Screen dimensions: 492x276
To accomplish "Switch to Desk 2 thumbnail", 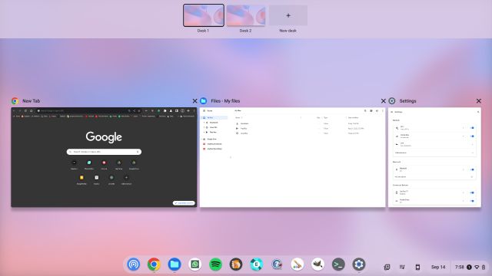I will tap(246, 15).
